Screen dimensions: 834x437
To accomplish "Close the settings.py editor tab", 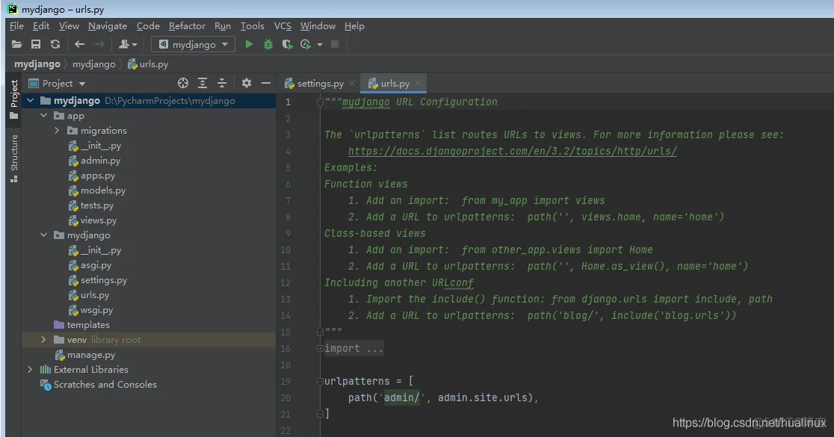I will [352, 84].
